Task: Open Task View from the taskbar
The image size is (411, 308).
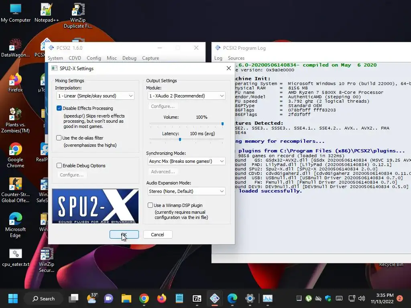Action: click(x=73, y=298)
